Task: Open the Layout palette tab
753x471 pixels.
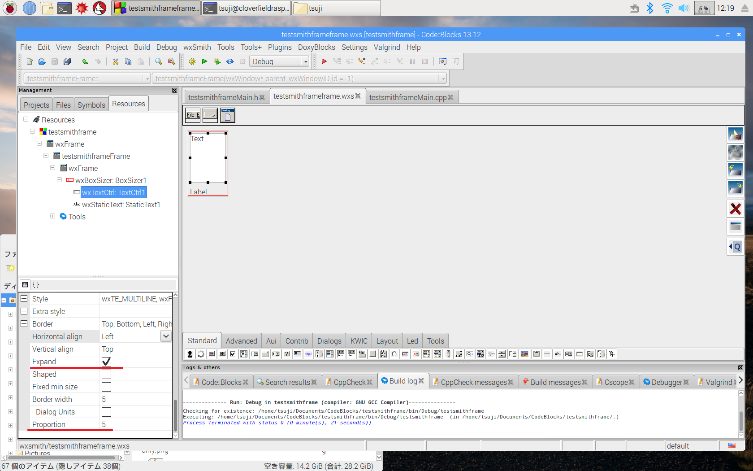Action: click(x=387, y=341)
